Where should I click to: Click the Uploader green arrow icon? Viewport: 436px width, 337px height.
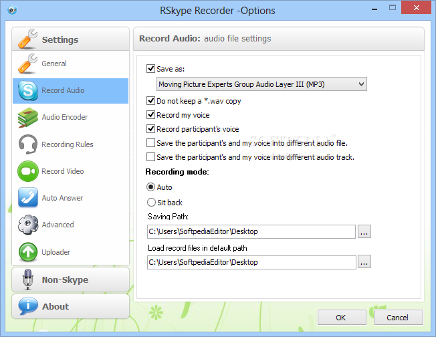(28, 252)
